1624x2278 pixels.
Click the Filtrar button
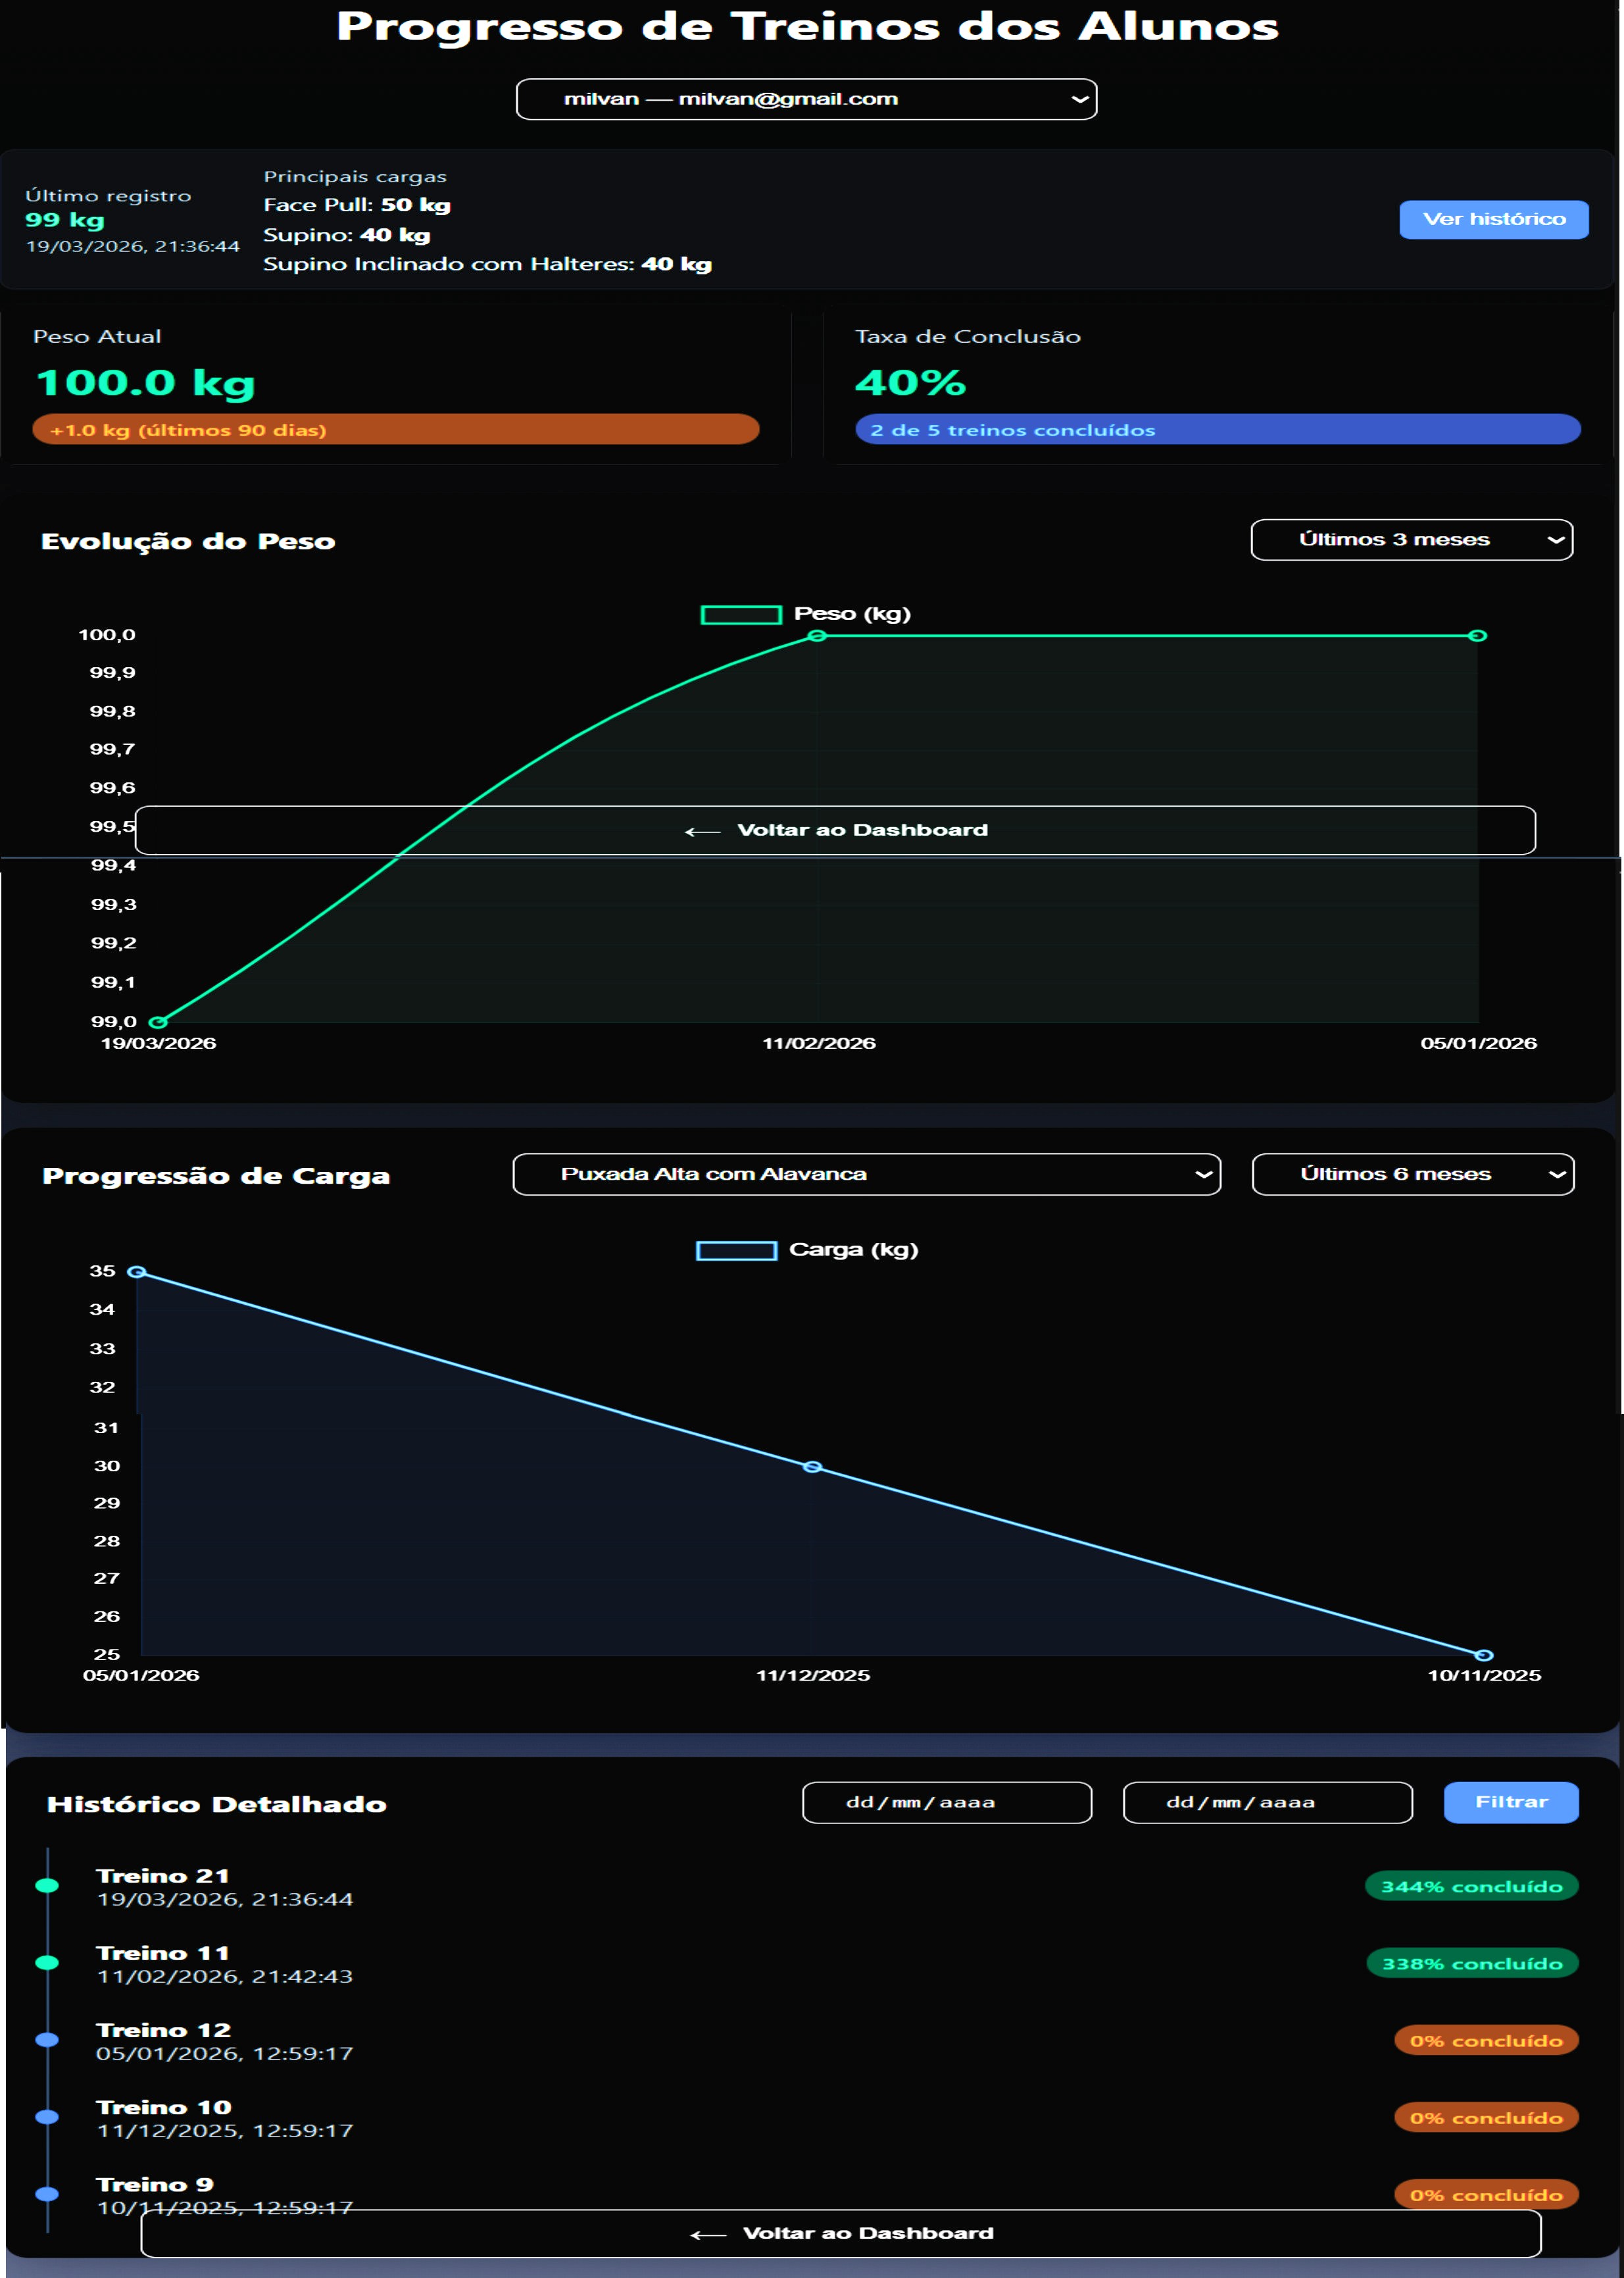pyautogui.click(x=1510, y=1802)
